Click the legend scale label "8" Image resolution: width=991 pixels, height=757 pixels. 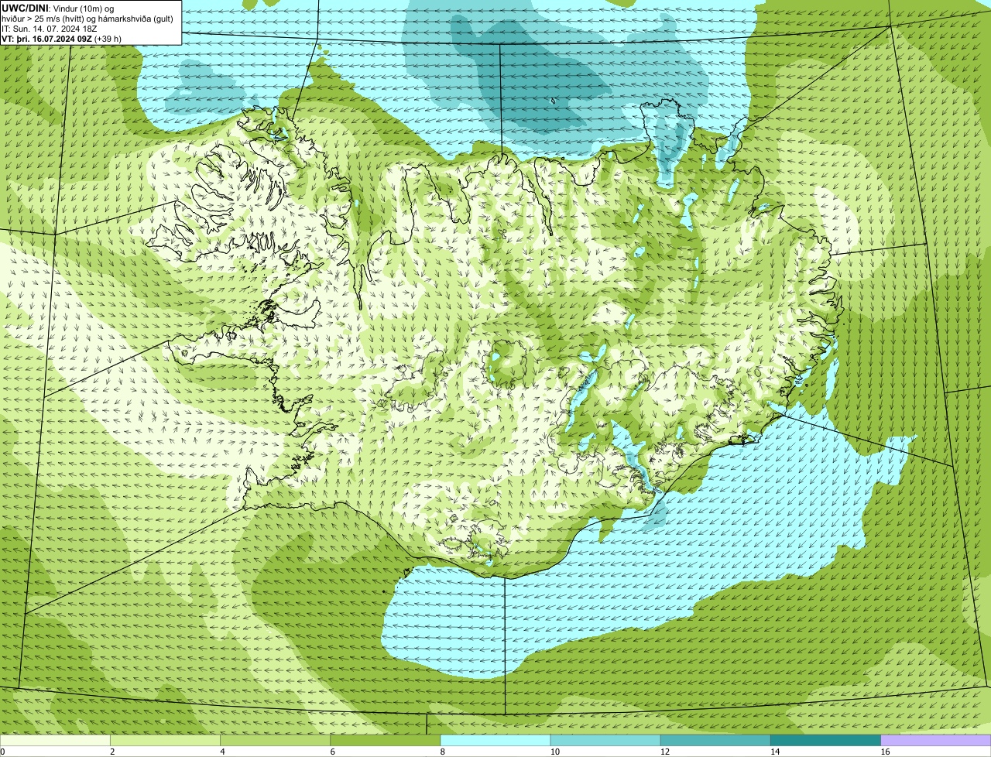tap(442, 752)
